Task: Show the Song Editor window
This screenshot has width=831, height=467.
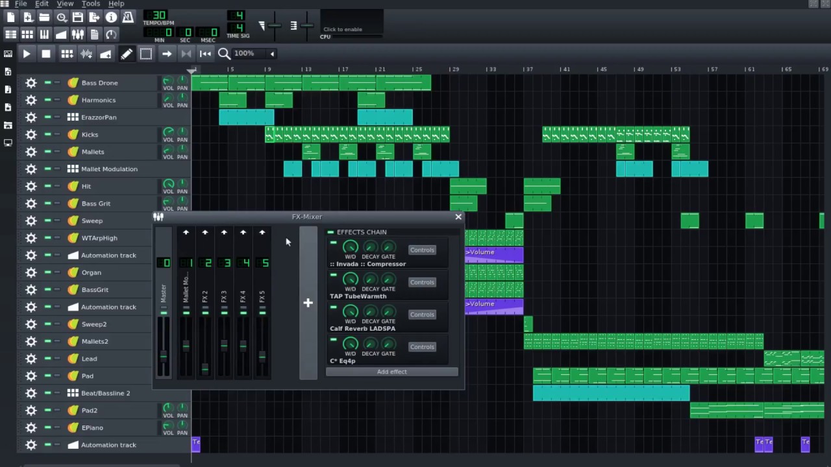Action: coord(11,34)
